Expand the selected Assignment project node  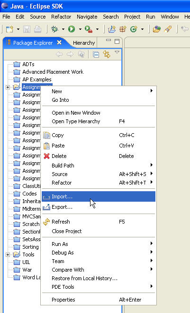tap(8, 87)
